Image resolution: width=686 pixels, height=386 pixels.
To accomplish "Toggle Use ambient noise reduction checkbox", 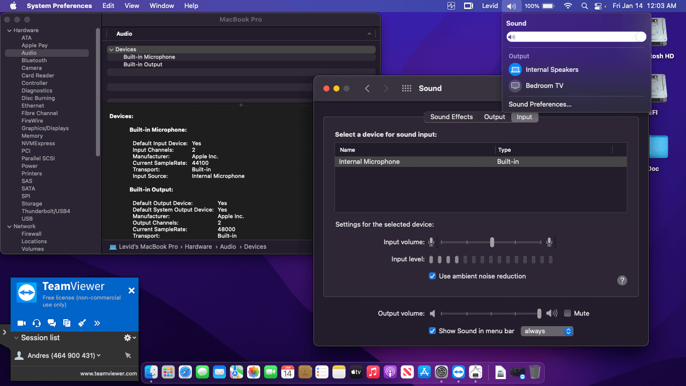I will point(432,276).
